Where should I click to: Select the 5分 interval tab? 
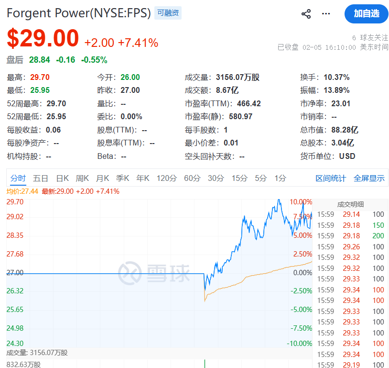click(x=260, y=178)
